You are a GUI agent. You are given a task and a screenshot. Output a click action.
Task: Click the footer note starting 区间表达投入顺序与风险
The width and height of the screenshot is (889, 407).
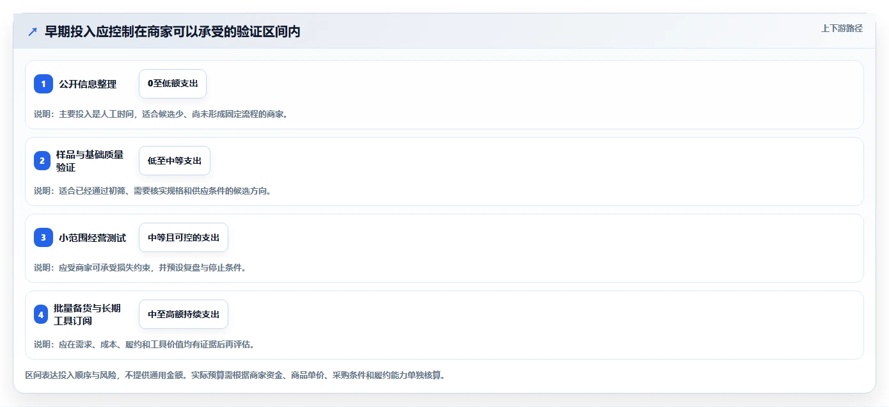[235, 375]
